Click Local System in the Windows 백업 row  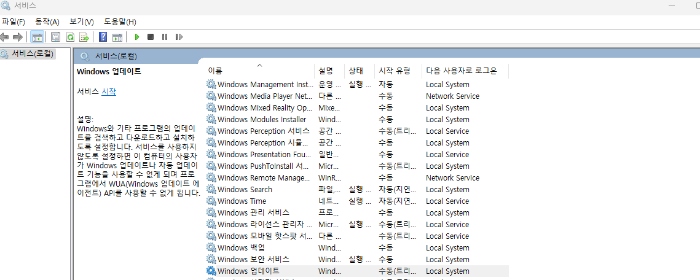[447, 247]
